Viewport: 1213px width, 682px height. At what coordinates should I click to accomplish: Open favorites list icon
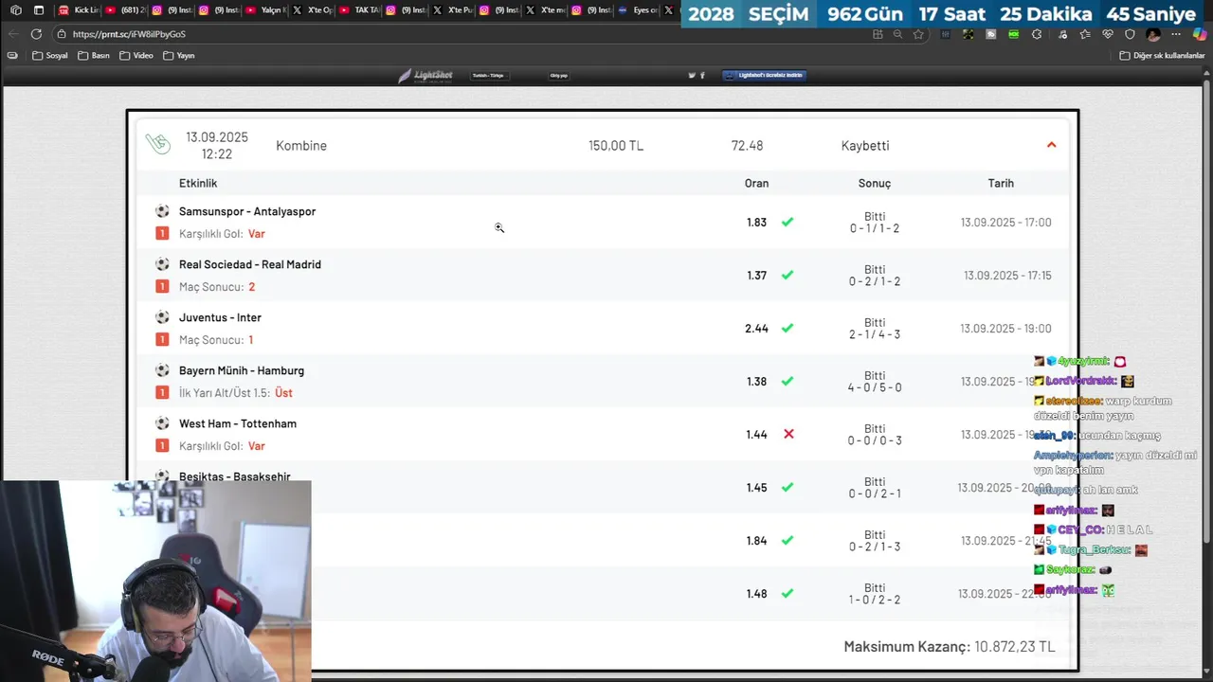pos(1084,34)
